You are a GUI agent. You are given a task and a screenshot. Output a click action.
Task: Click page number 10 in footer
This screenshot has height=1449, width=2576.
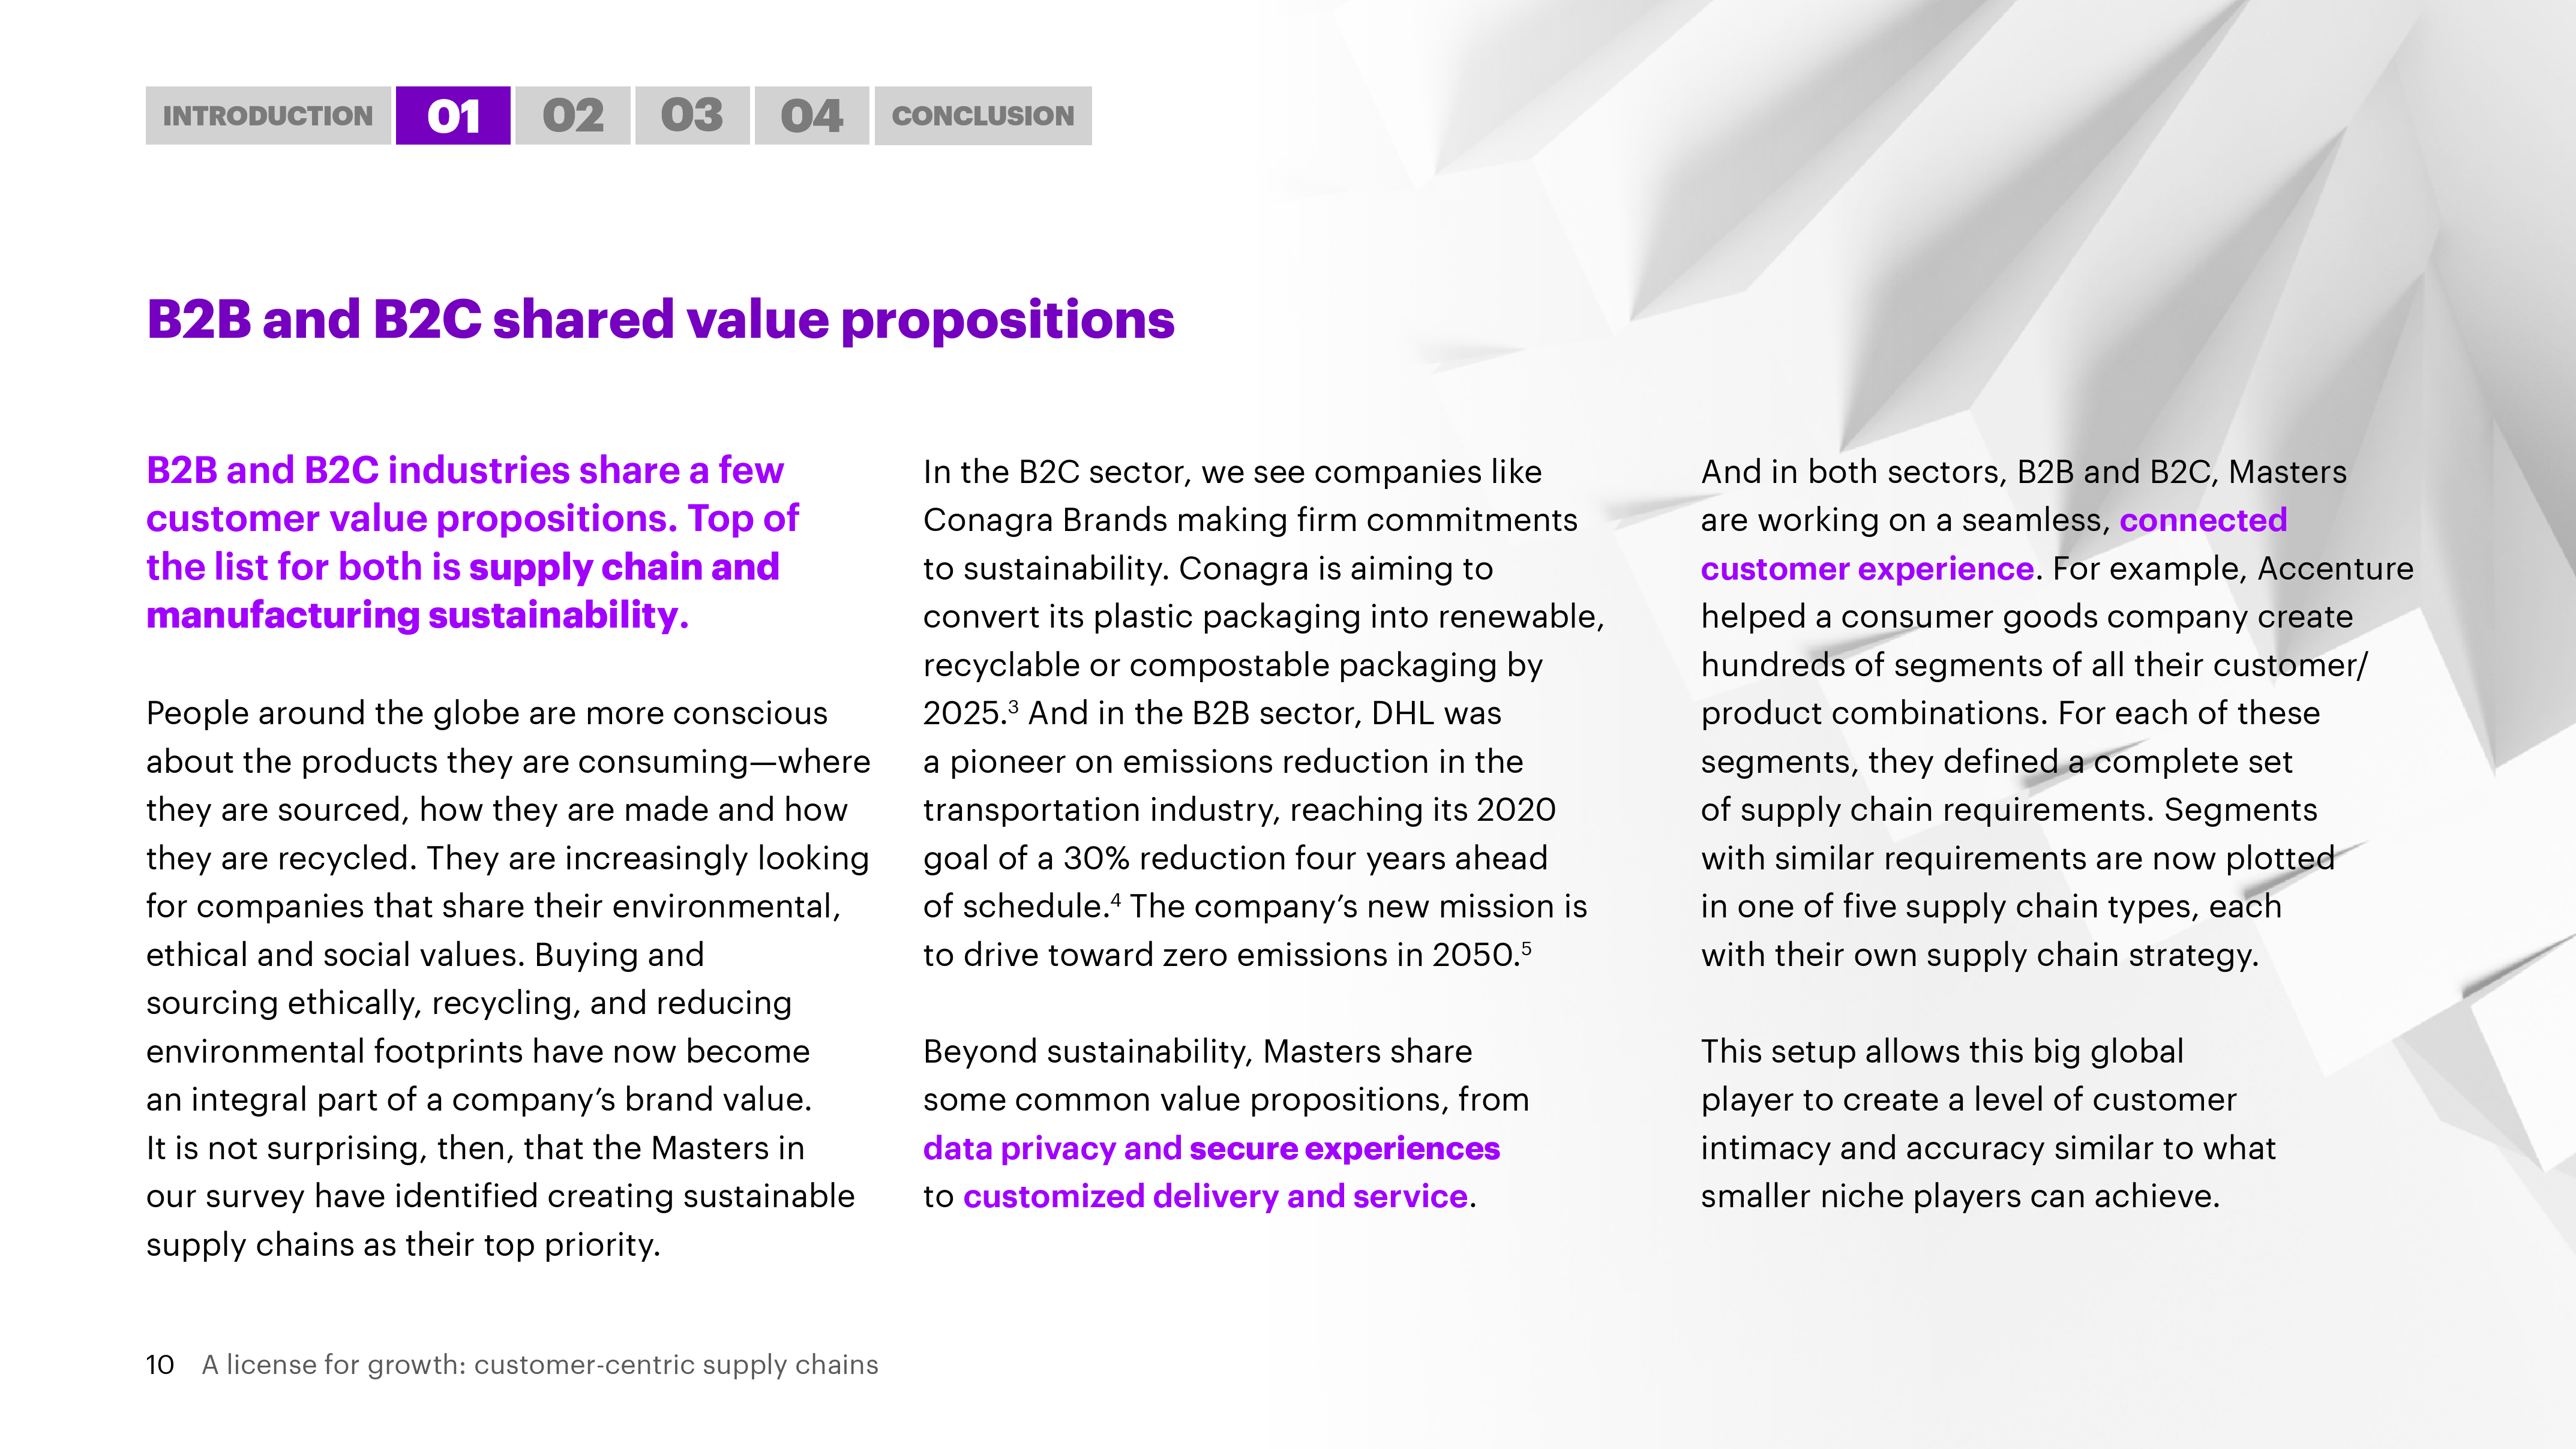[x=160, y=1365]
